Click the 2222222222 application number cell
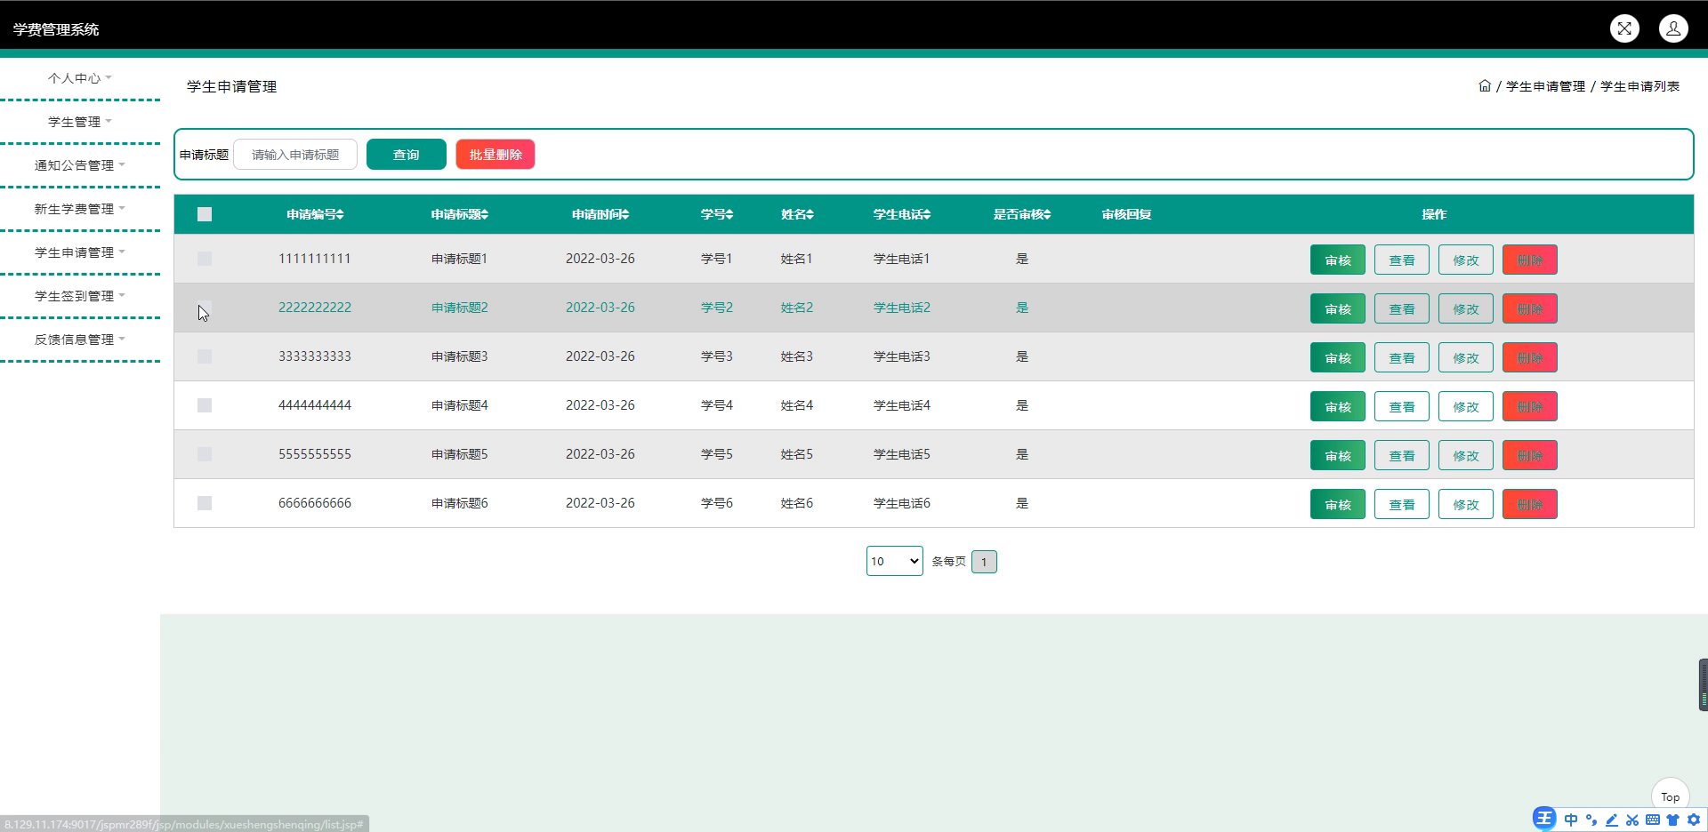The width and height of the screenshot is (1708, 832). [x=315, y=308]
